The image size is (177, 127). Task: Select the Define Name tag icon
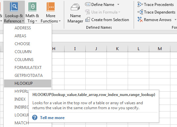click(88, 4)
